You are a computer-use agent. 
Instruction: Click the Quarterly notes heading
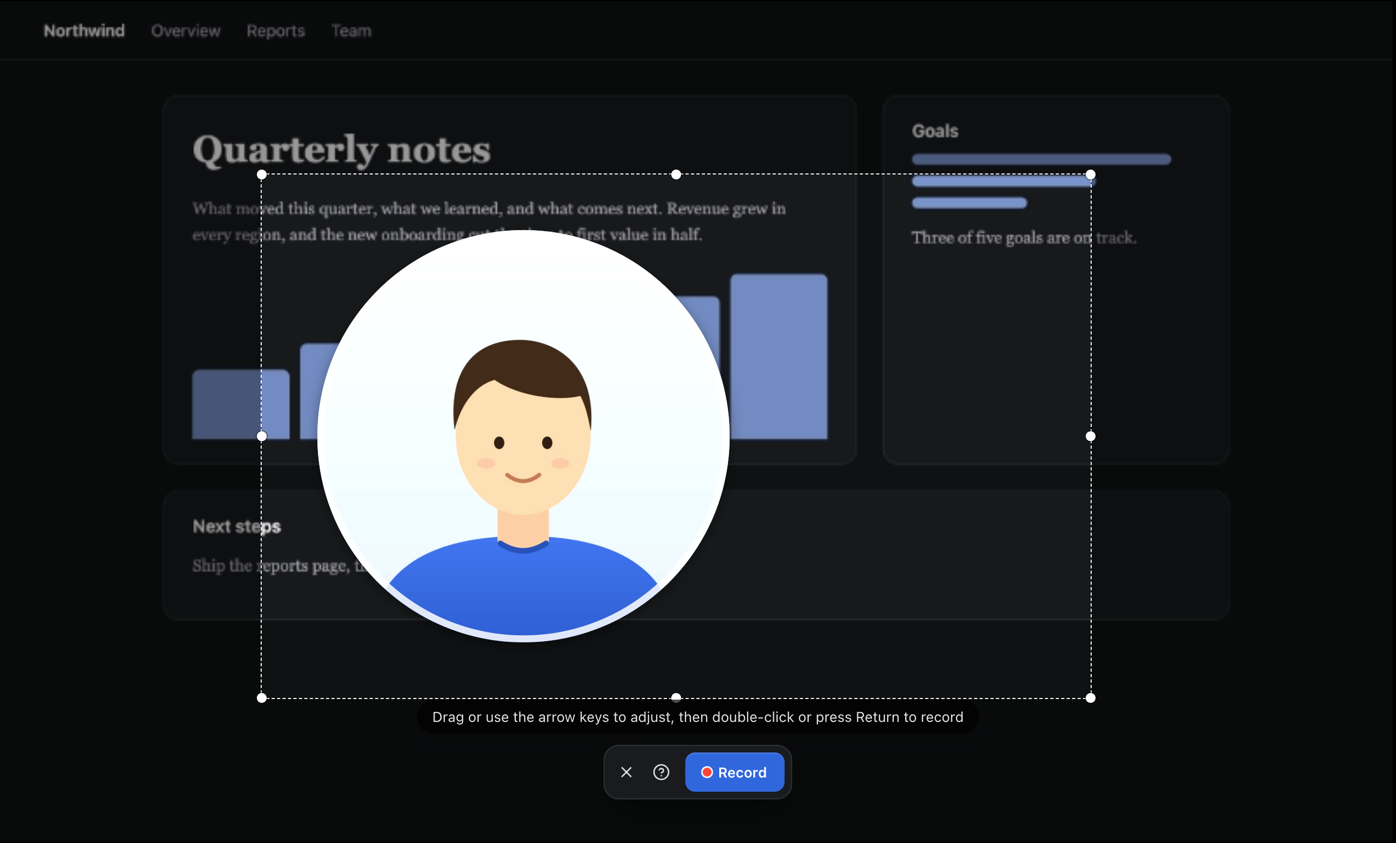pyautogui.click(x=341, y=150)
